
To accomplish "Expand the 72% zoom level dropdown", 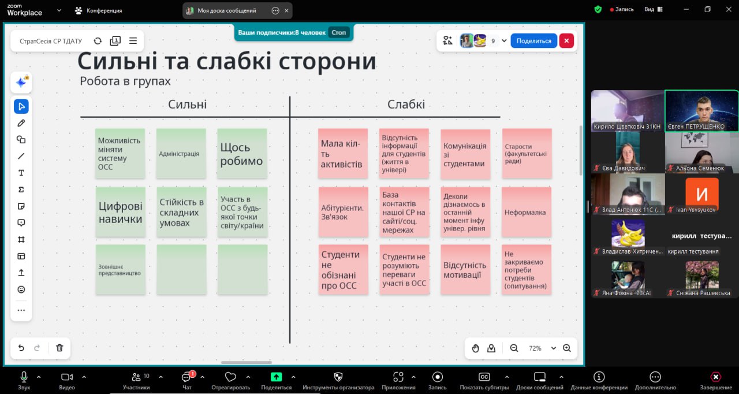I will 553,348.
